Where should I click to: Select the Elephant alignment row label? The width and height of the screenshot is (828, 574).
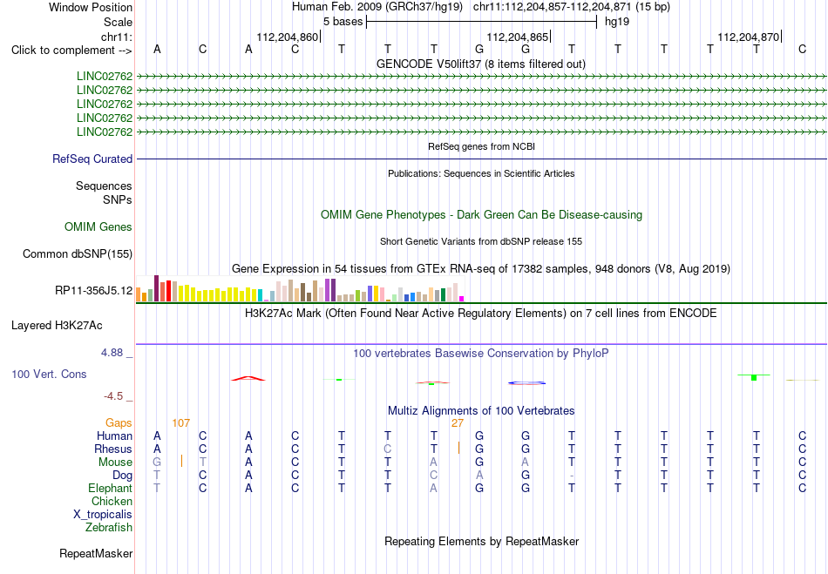(x=110, y=488)
